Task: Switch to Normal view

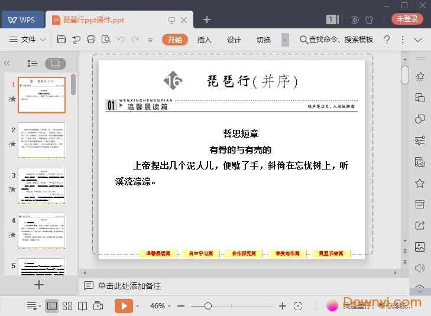Action: pos(52,306)
